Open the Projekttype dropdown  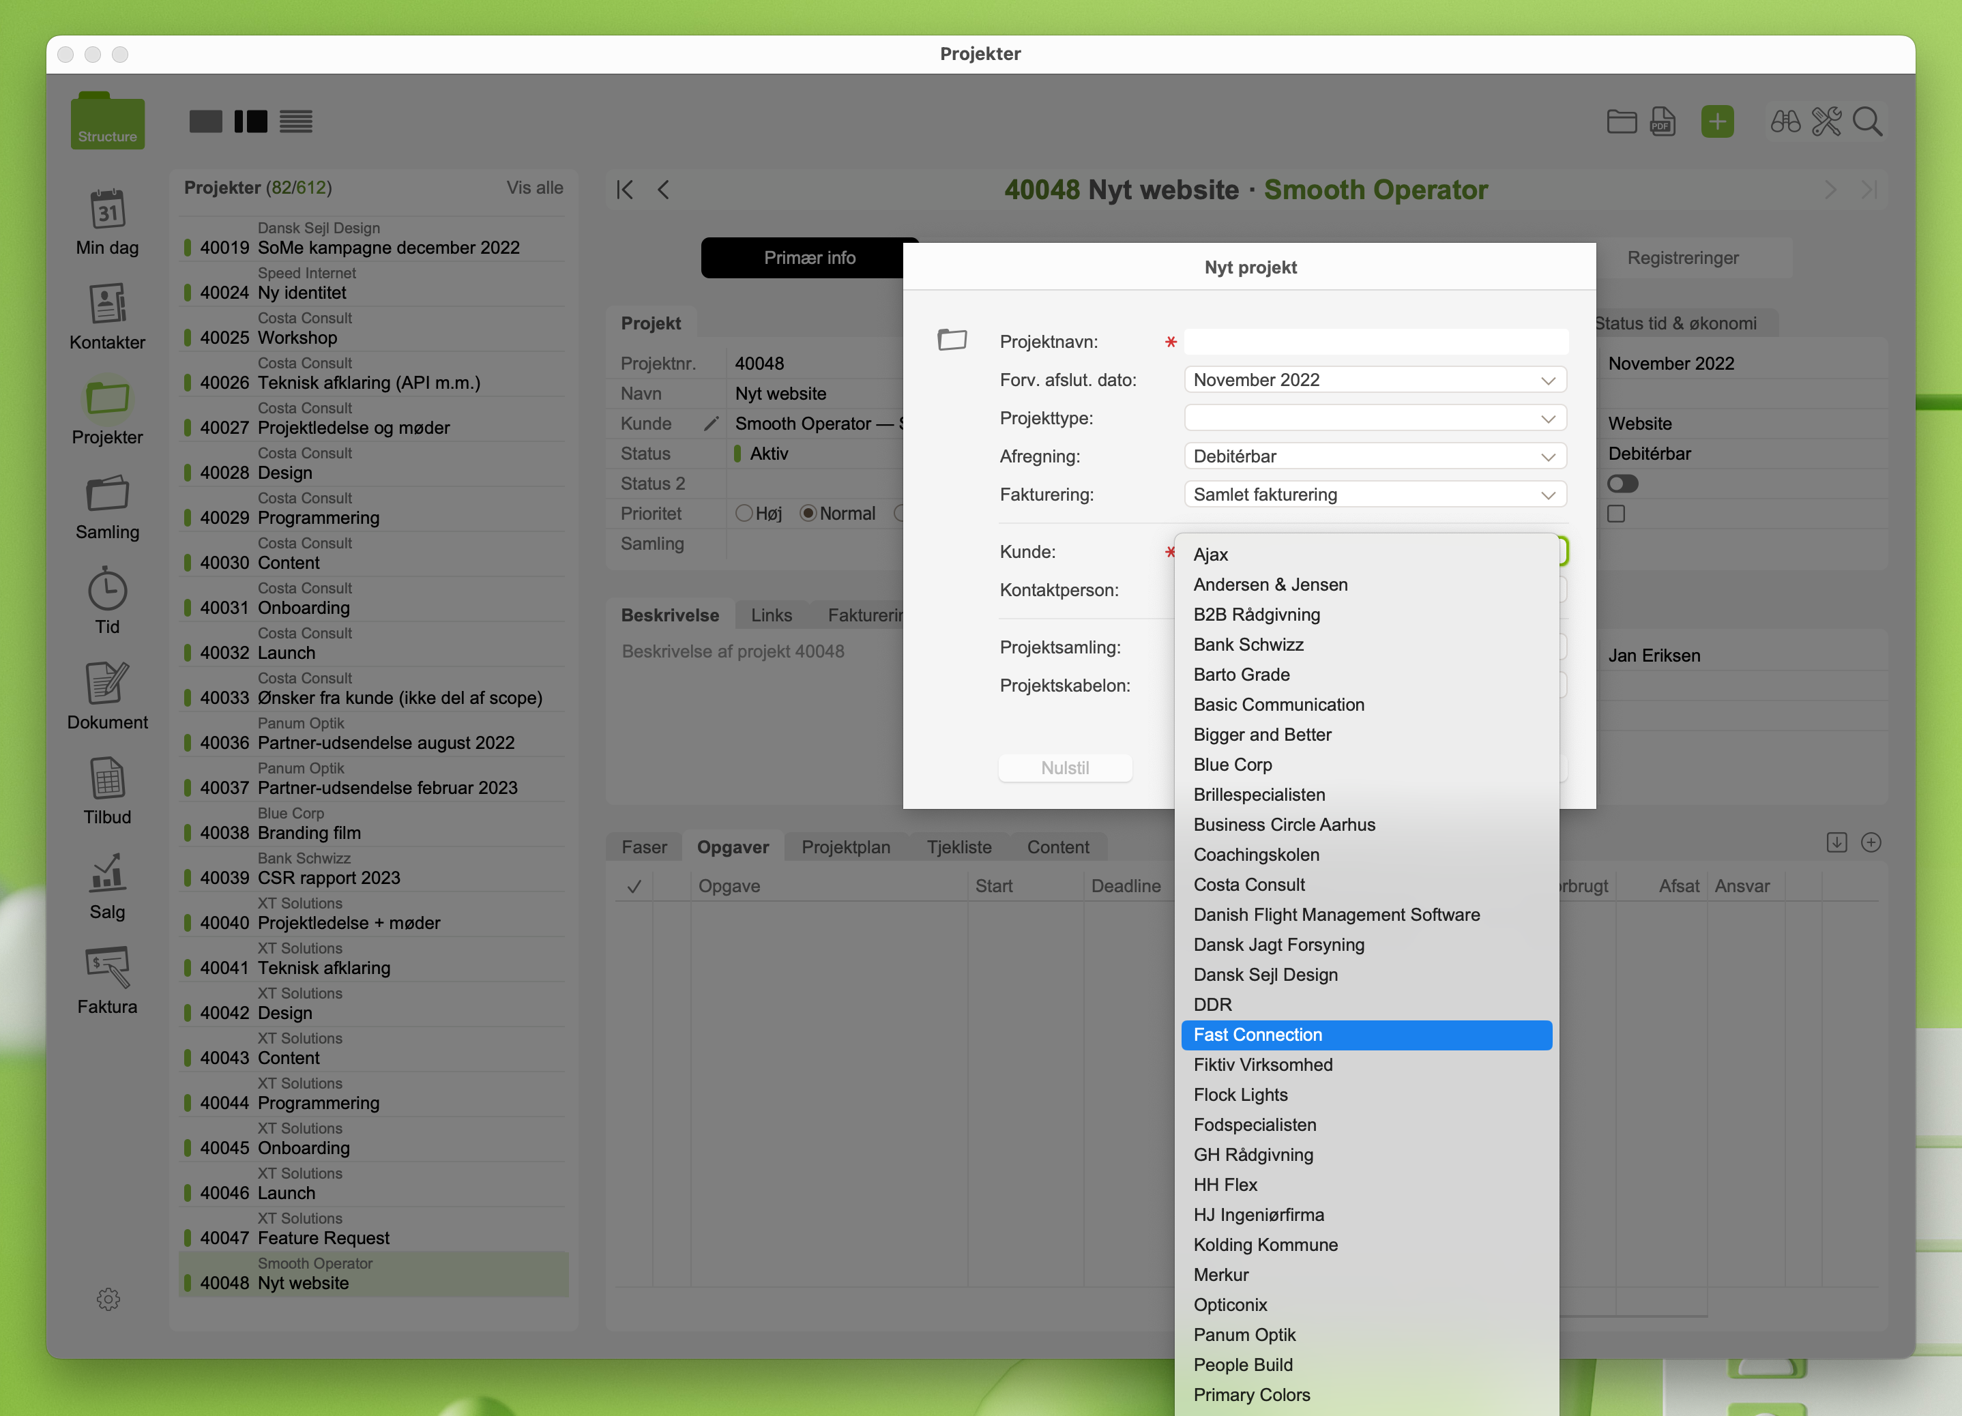[1375, 419]
